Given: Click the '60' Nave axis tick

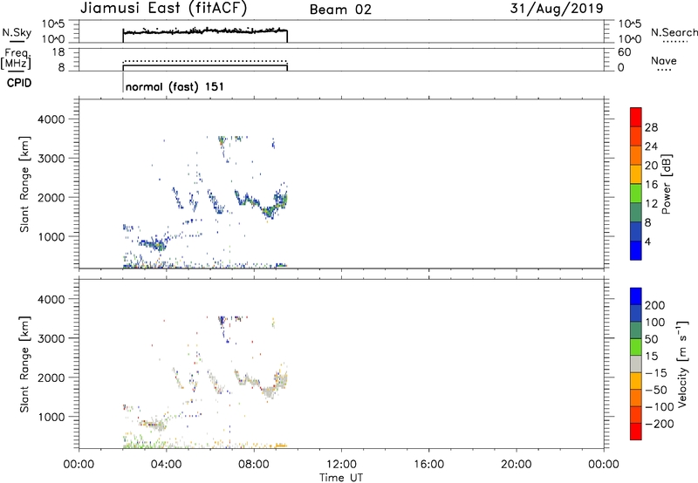Looking at the screenshot, I should point(625,52).
